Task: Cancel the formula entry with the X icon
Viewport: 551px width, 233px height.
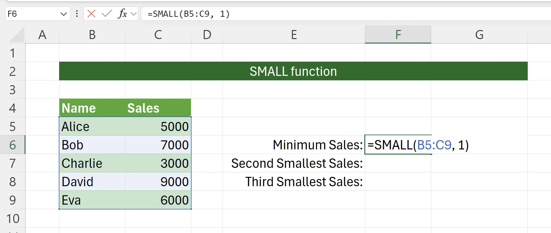Action: click(x=91, y=14)
